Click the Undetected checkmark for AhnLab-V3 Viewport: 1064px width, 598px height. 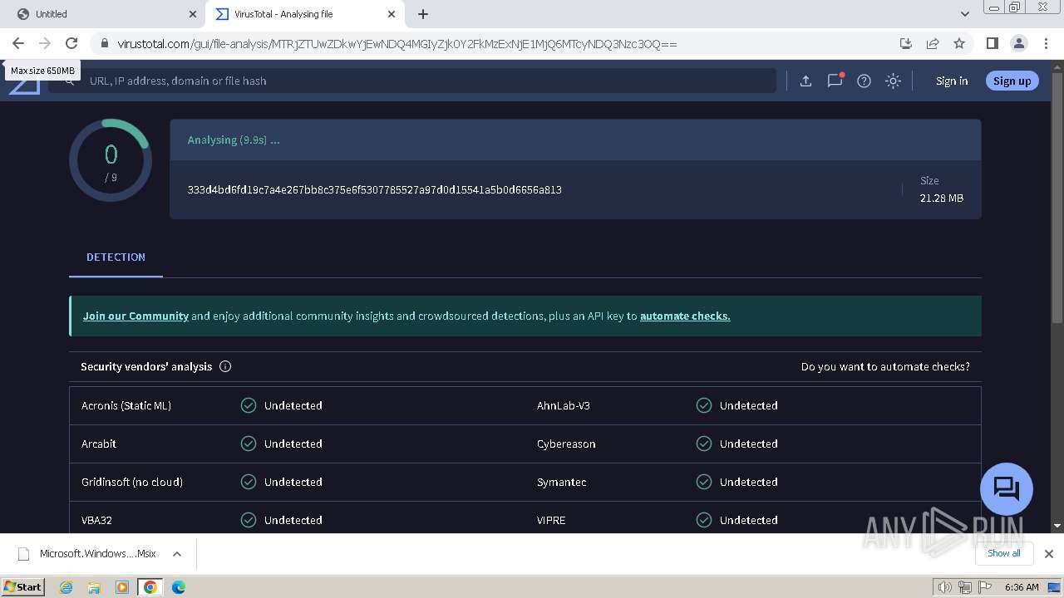click(x=704, y=405)
